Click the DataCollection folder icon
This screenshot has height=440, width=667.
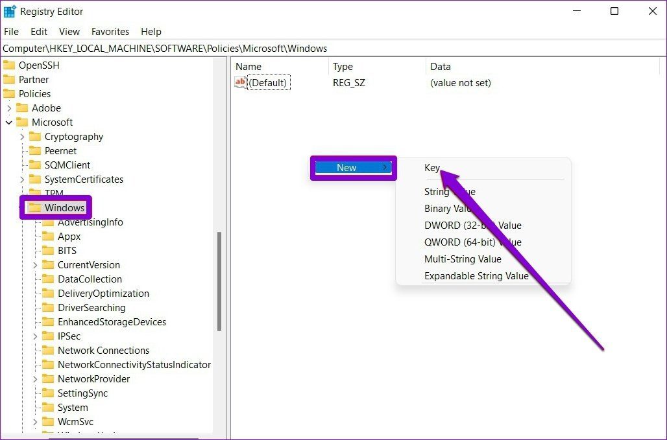click(x=48, y=279)
